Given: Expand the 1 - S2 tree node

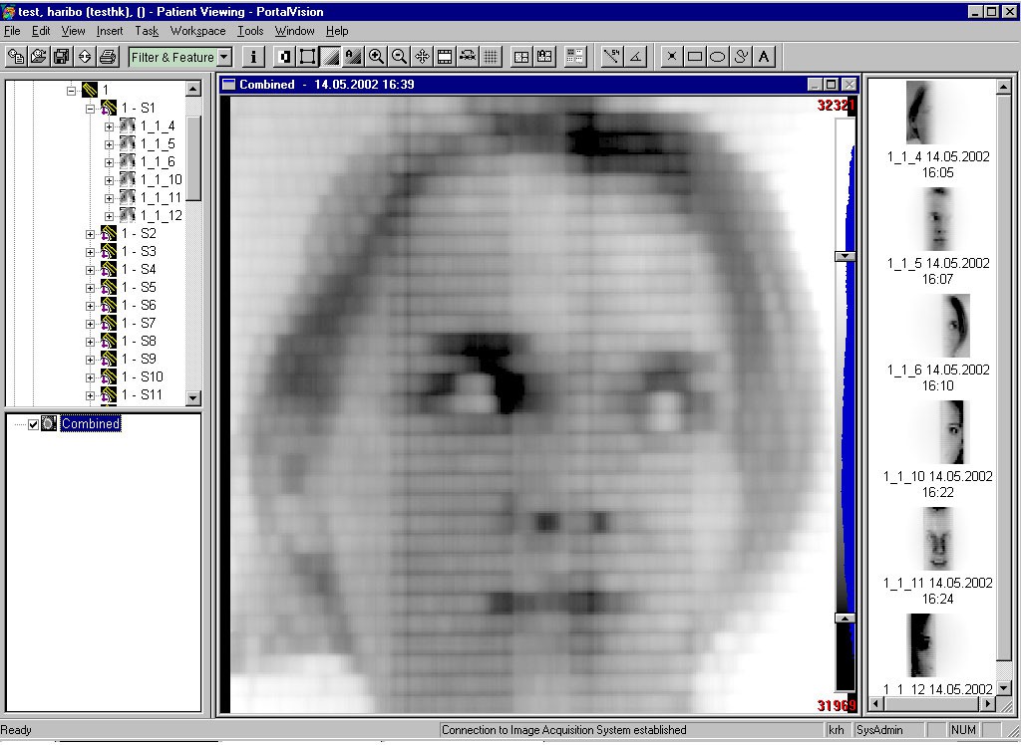Looking at the screenshot, I should [90, 234].
